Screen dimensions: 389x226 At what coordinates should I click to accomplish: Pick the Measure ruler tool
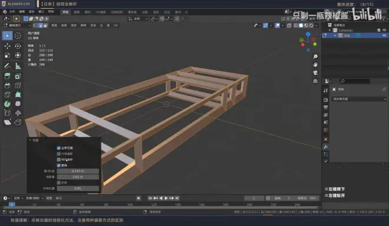tap(18, 66)
